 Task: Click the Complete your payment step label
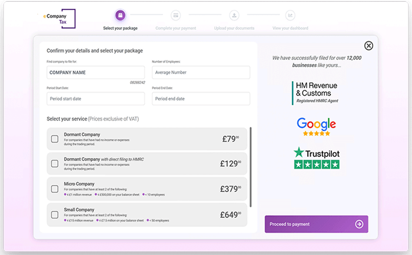(x=175, y=28)
